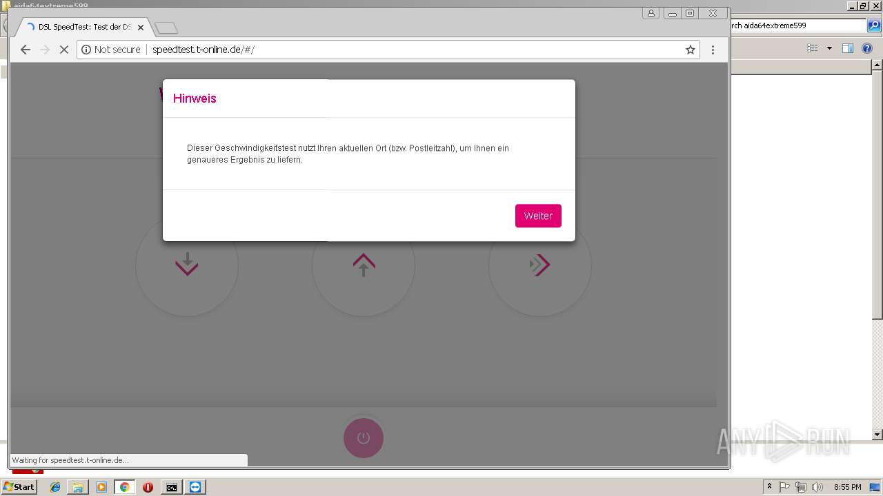Minimize the Chrome window
The height and width of the screenshot is (496, 883).
click(672, 13)
